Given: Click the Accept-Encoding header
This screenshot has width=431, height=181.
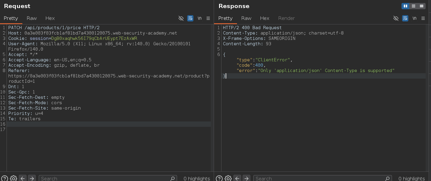Looking at the screenshot, I should click(x=54, y=65).
